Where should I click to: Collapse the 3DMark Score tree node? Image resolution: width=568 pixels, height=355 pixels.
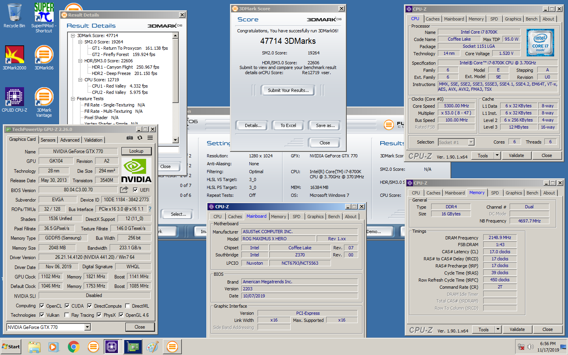(73, 35)
